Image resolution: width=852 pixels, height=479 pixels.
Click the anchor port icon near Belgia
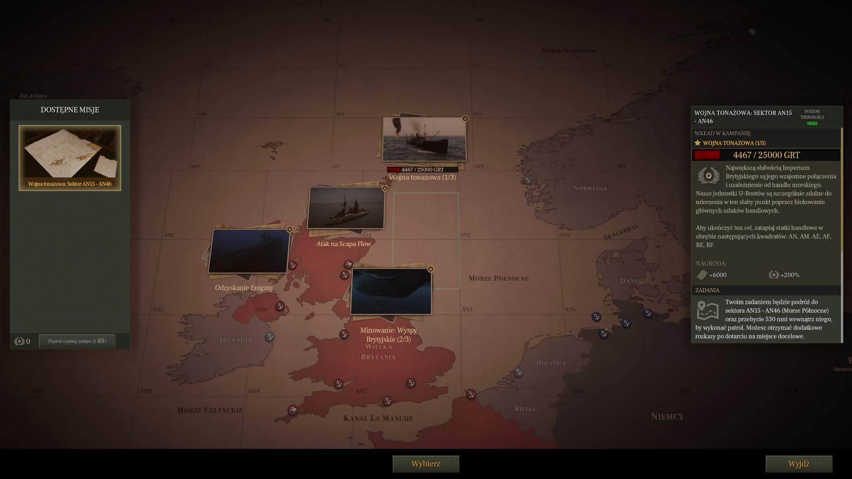pyautogui.click(x=471, y=394)
